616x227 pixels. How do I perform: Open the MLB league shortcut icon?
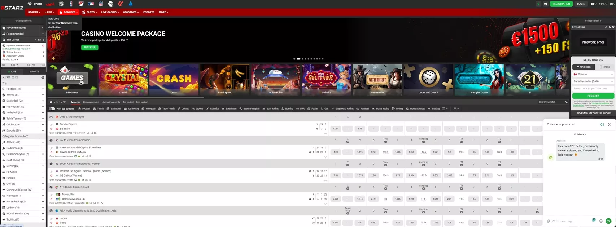91,4
